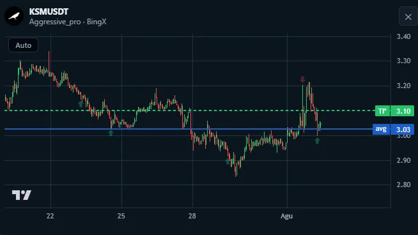Open the bird avatar of Aggressive_pro
This screenshot has width=418, height=235.
(14, 16)
